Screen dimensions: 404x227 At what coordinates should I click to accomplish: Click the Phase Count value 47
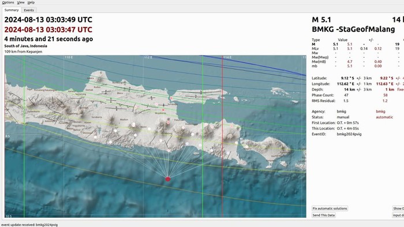(346, 95)
